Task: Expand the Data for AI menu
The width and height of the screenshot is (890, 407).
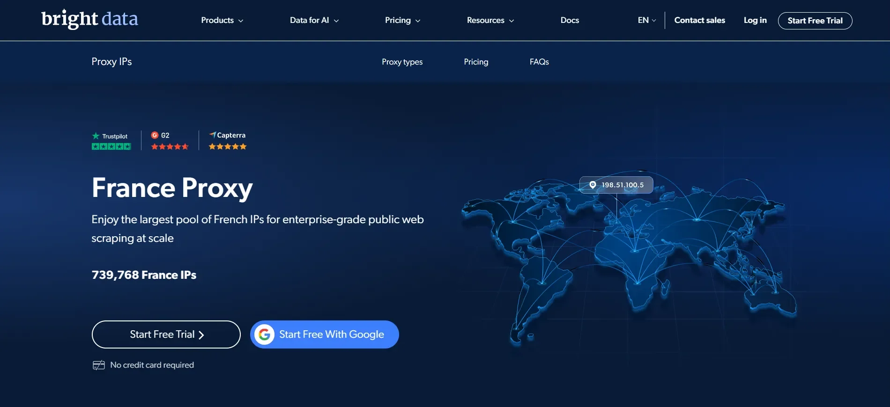Action: (314, 20)
